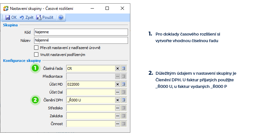The image size is (259, 136).
Task: Clear the Členění DPH value with X
Action: 117,100
